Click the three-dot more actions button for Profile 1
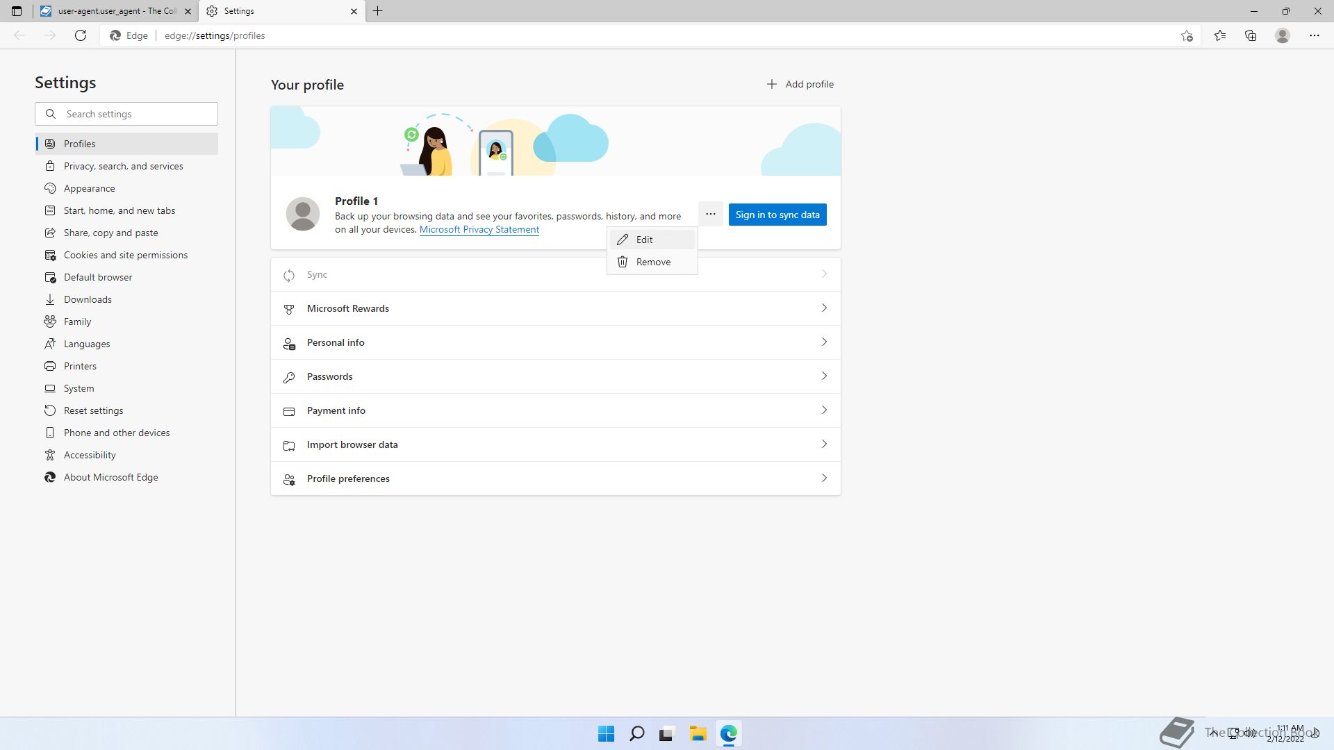Viewport: 1334px width, 750px height. coord(710,215)
